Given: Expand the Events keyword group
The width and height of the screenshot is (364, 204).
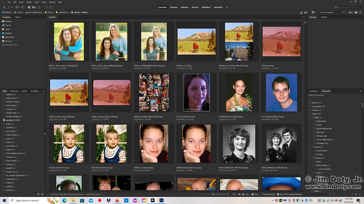Looking at the screenshot, I should click(x=308, y=103).
